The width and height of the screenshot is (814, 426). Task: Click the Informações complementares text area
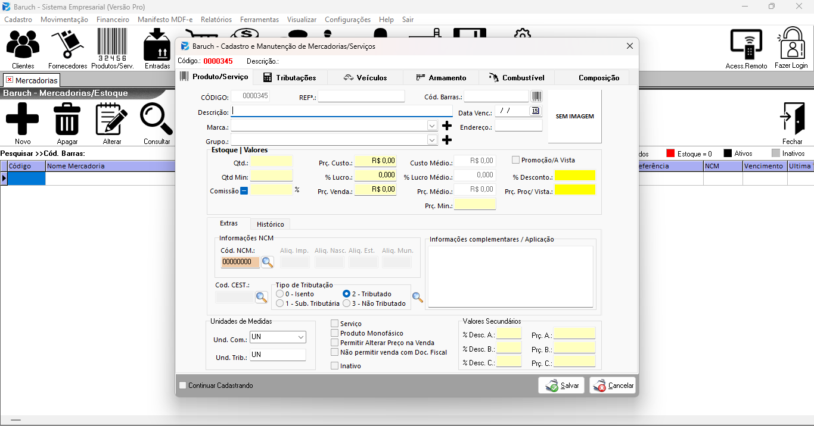(511, 277)
